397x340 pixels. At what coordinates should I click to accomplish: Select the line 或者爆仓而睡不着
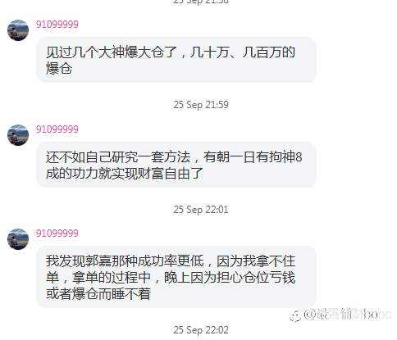[98, 294]
